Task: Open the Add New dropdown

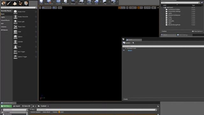Action: [x=6, y=106]
